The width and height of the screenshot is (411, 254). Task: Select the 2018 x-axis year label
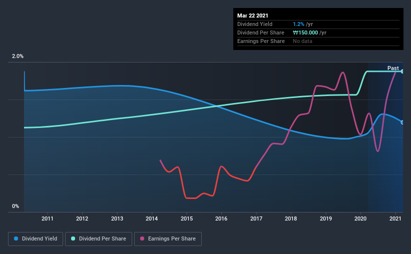[291, 218]
